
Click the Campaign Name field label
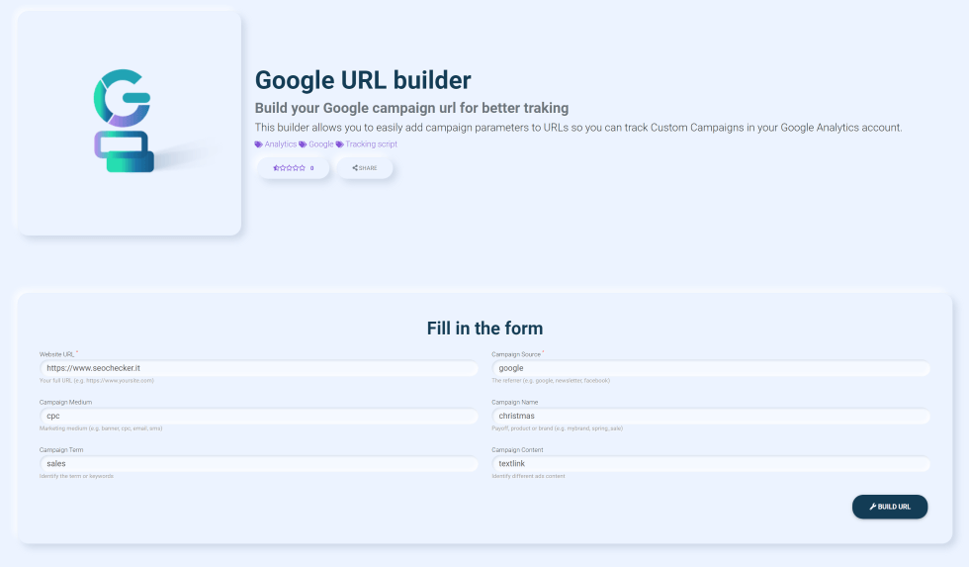515,402
